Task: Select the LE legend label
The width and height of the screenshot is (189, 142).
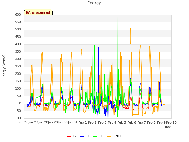Action: point(101,136)
